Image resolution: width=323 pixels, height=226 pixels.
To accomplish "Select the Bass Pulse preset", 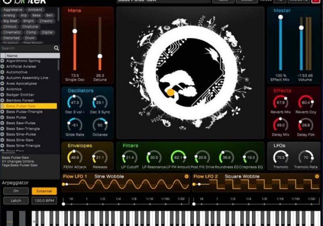I will click(x=16, y=117).
